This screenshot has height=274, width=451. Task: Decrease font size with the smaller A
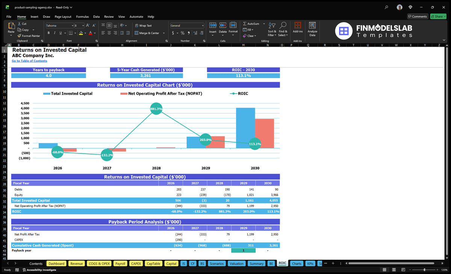tap(94, 25)
